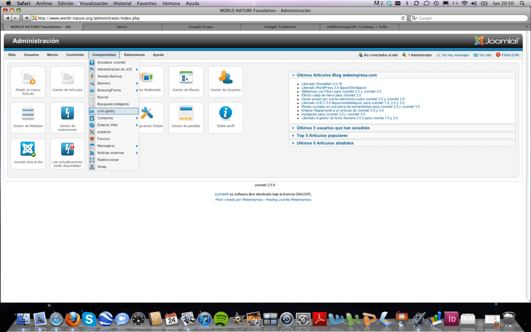Open Finder from the dock
This screenshot has width=531, height=332.
tap(23, 319)
